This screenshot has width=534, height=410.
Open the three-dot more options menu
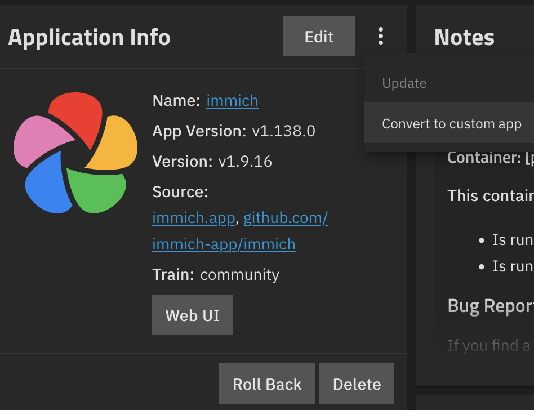point(381,36)
